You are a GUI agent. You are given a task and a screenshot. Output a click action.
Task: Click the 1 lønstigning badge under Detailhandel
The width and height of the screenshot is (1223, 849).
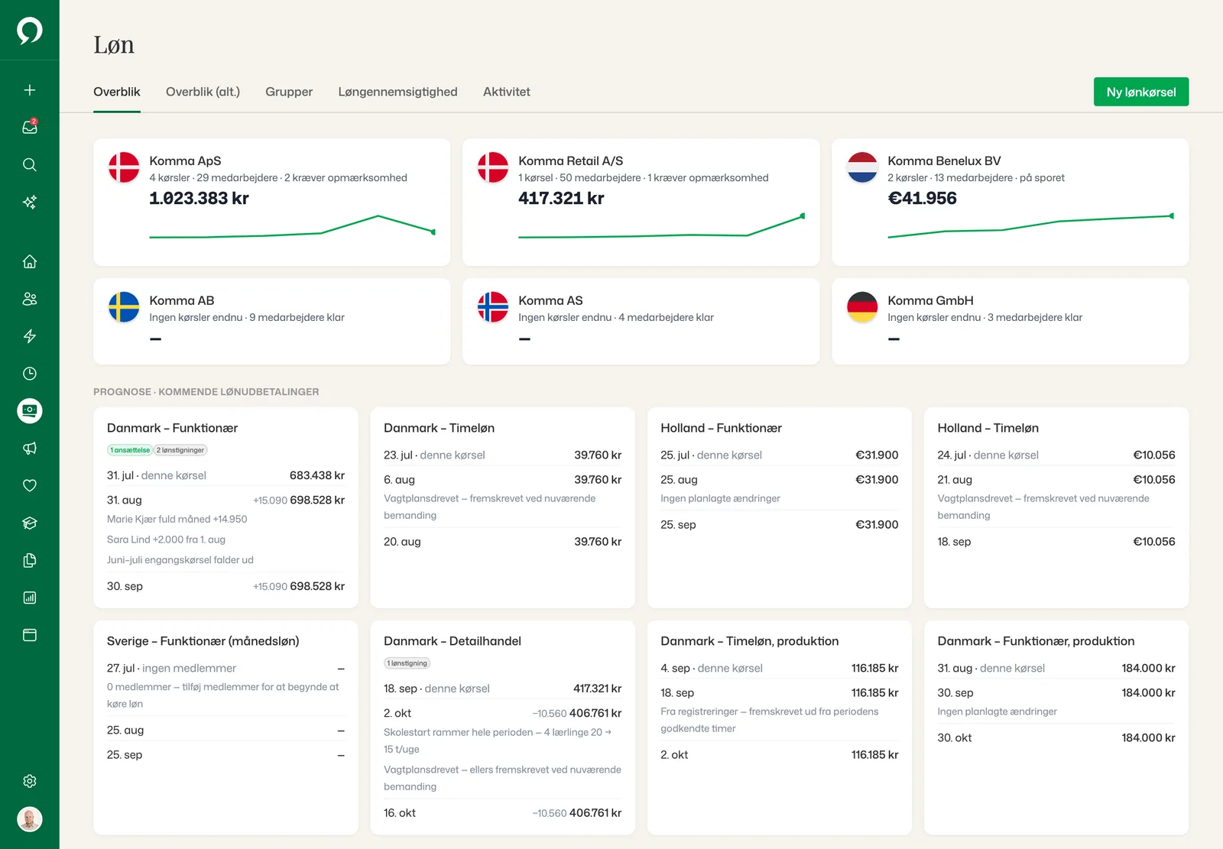click(x=407, y=663)
